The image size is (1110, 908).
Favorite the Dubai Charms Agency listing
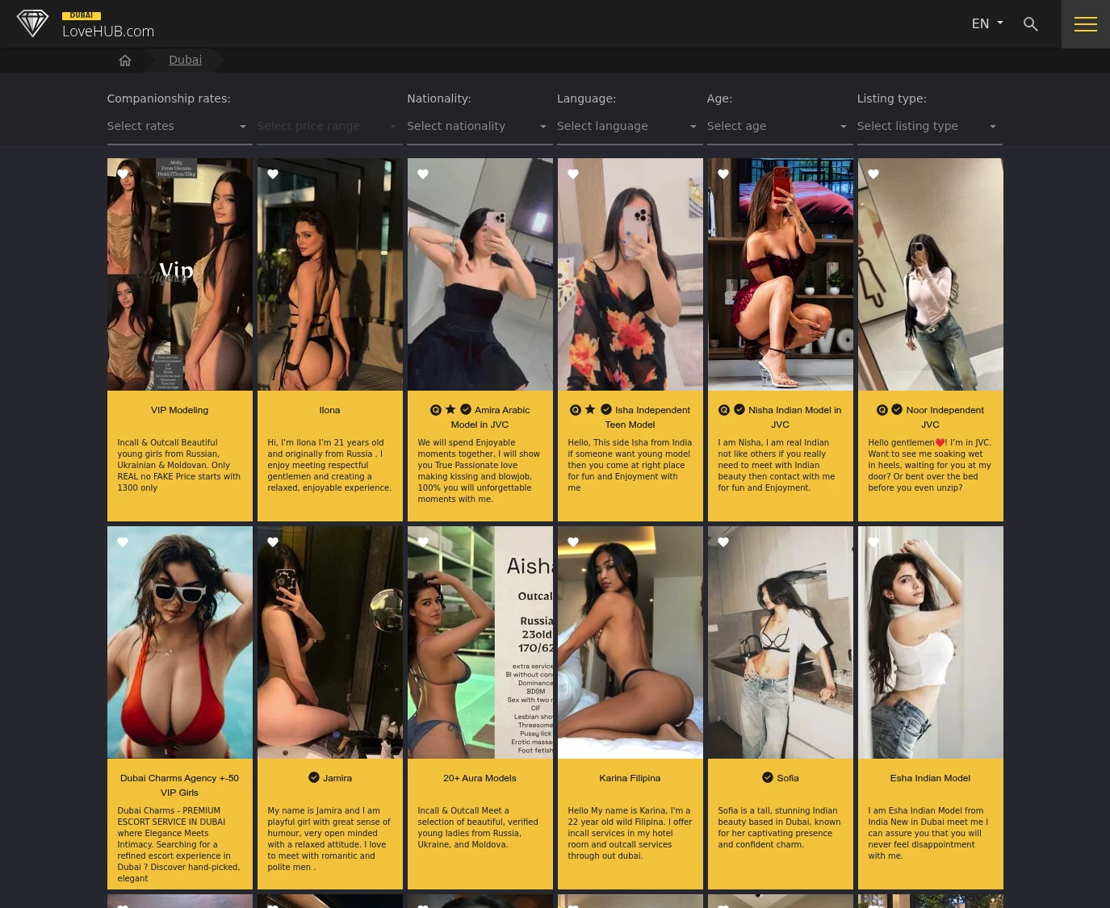tap(123, 542)
